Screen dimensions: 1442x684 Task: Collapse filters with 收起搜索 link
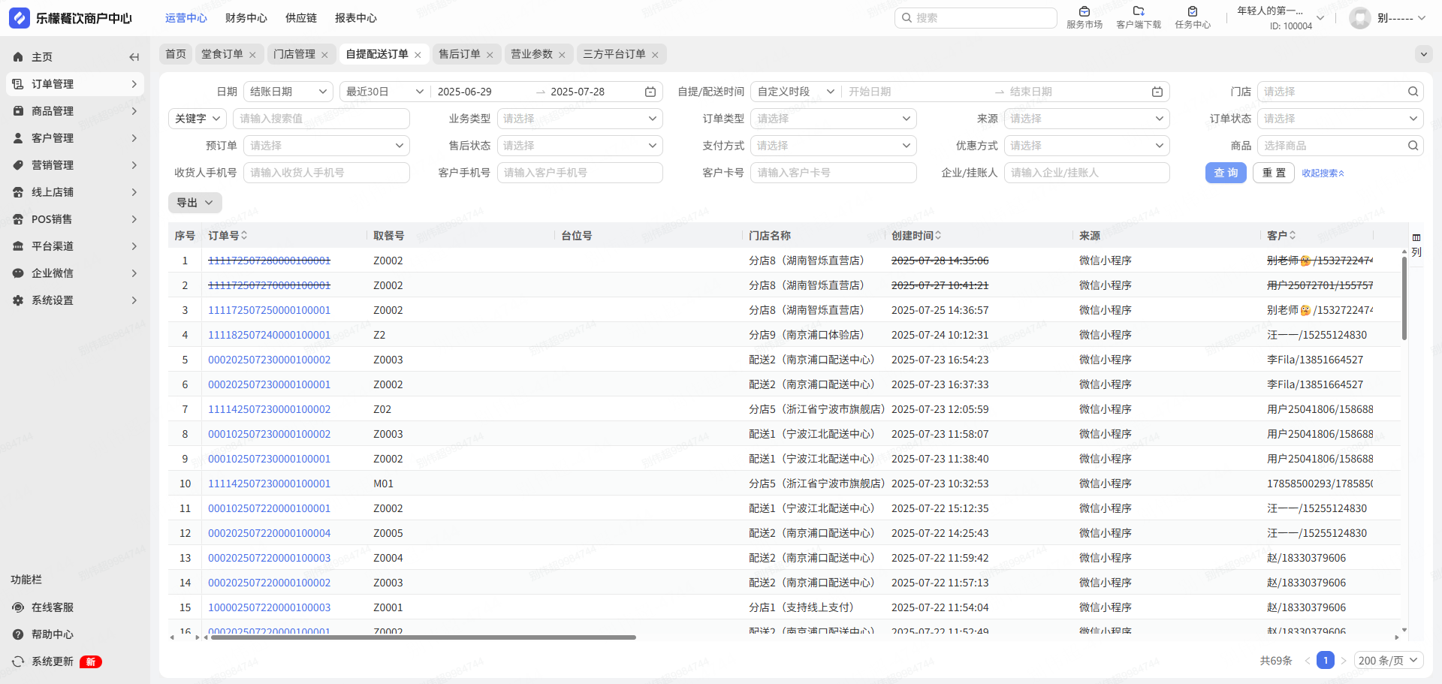point(1323,173)
